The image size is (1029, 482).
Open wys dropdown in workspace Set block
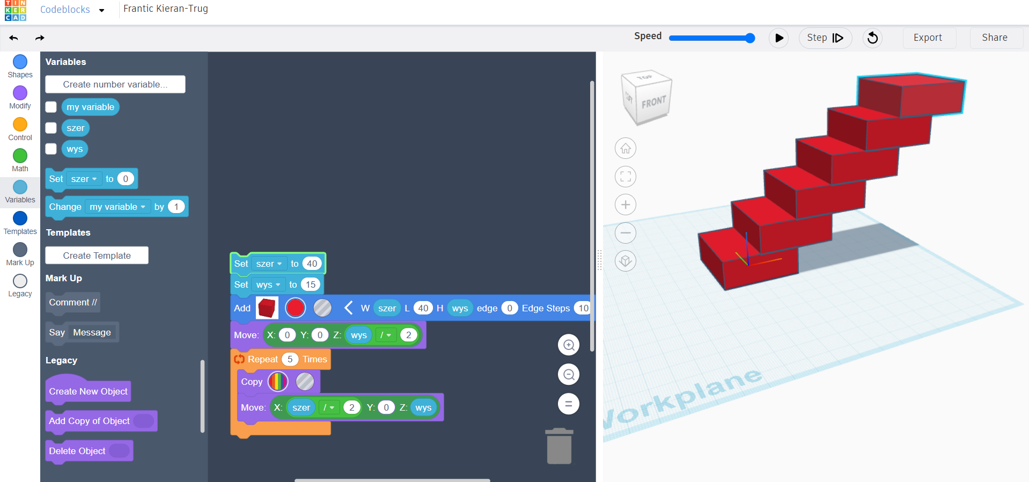point(268,284)
